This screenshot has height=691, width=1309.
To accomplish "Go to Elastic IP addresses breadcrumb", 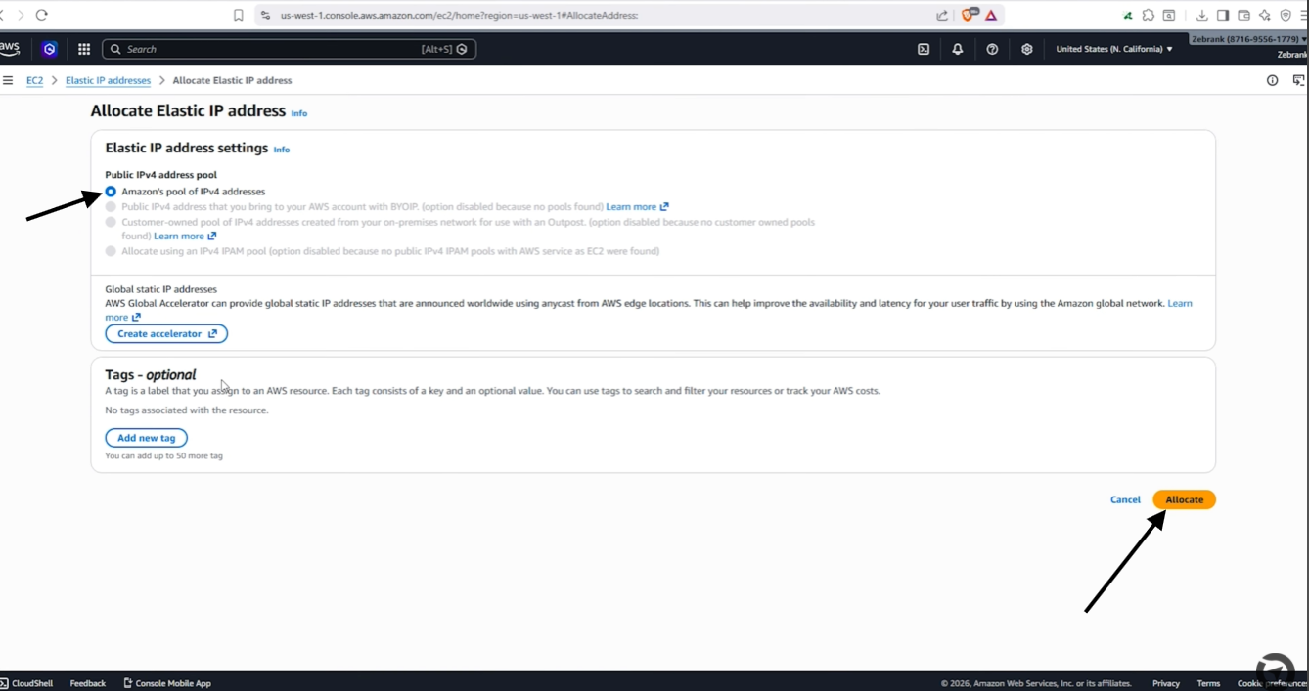I will (x=108, y=80).
